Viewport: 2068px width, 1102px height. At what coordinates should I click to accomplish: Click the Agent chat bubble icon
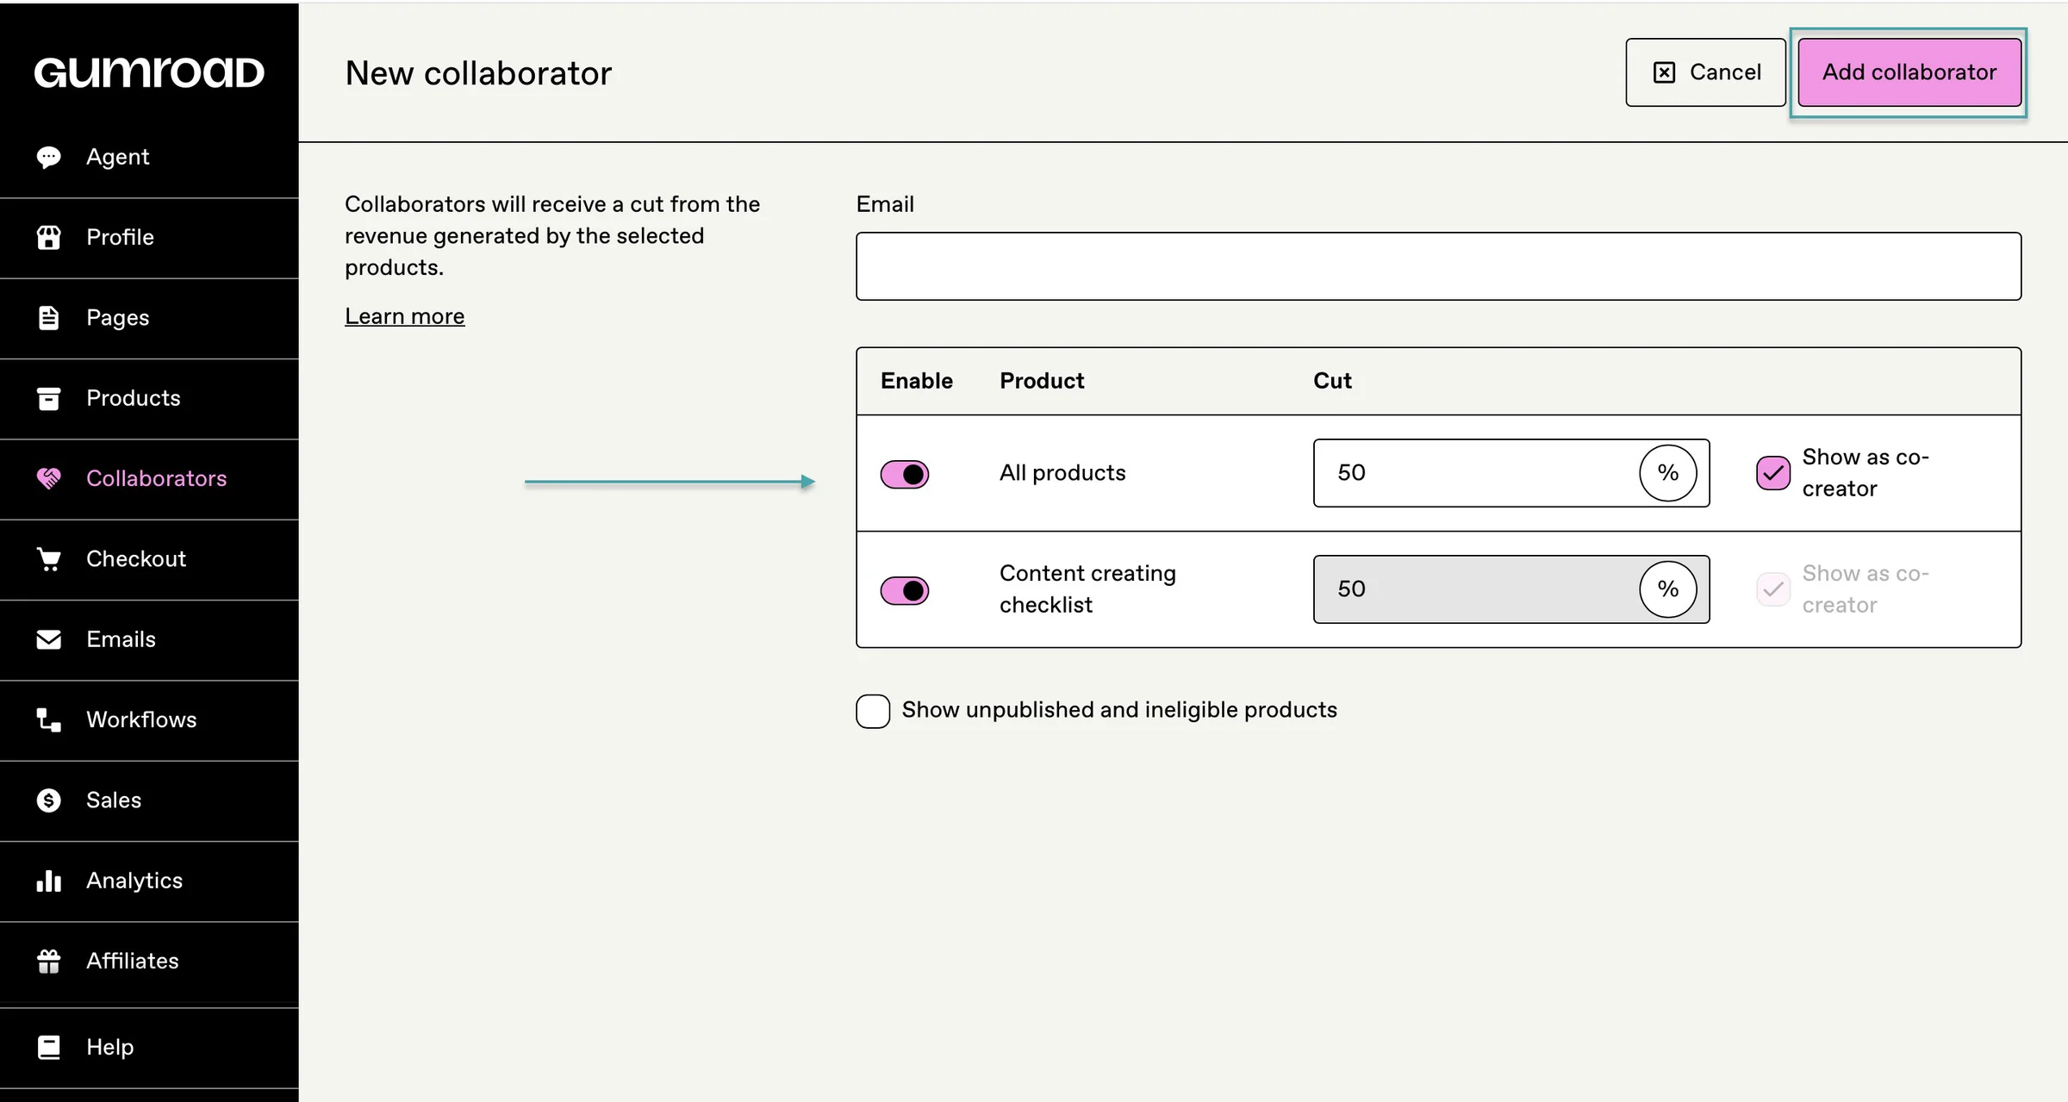pyautogui.click(x=49, y=157)
